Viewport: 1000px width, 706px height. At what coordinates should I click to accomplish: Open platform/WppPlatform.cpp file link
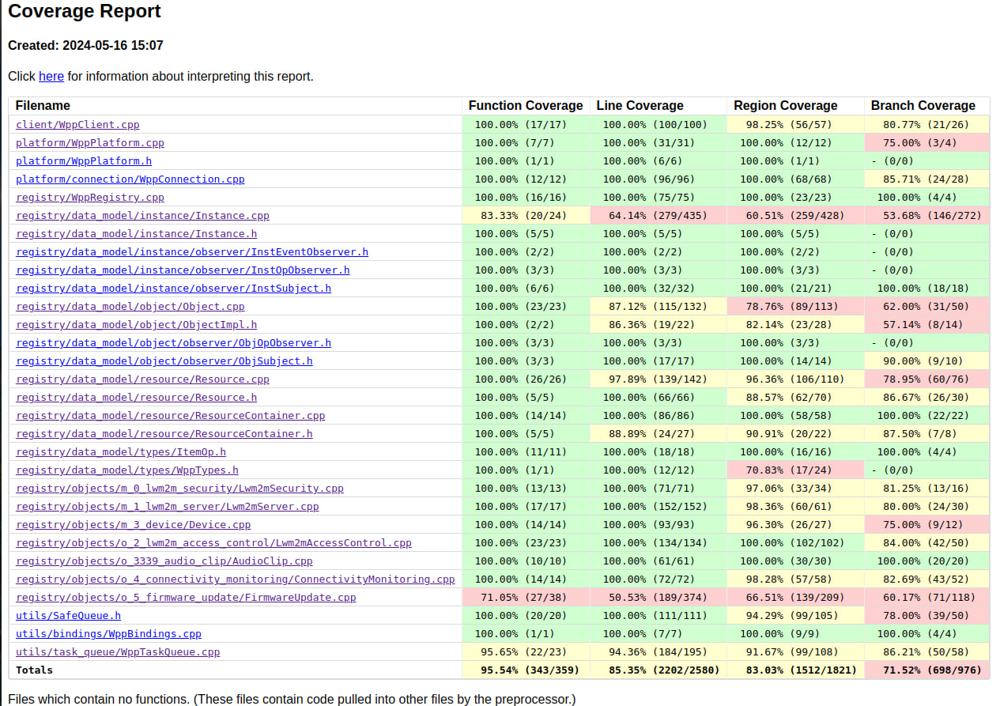pyautogui.click(x=90, y=143)
